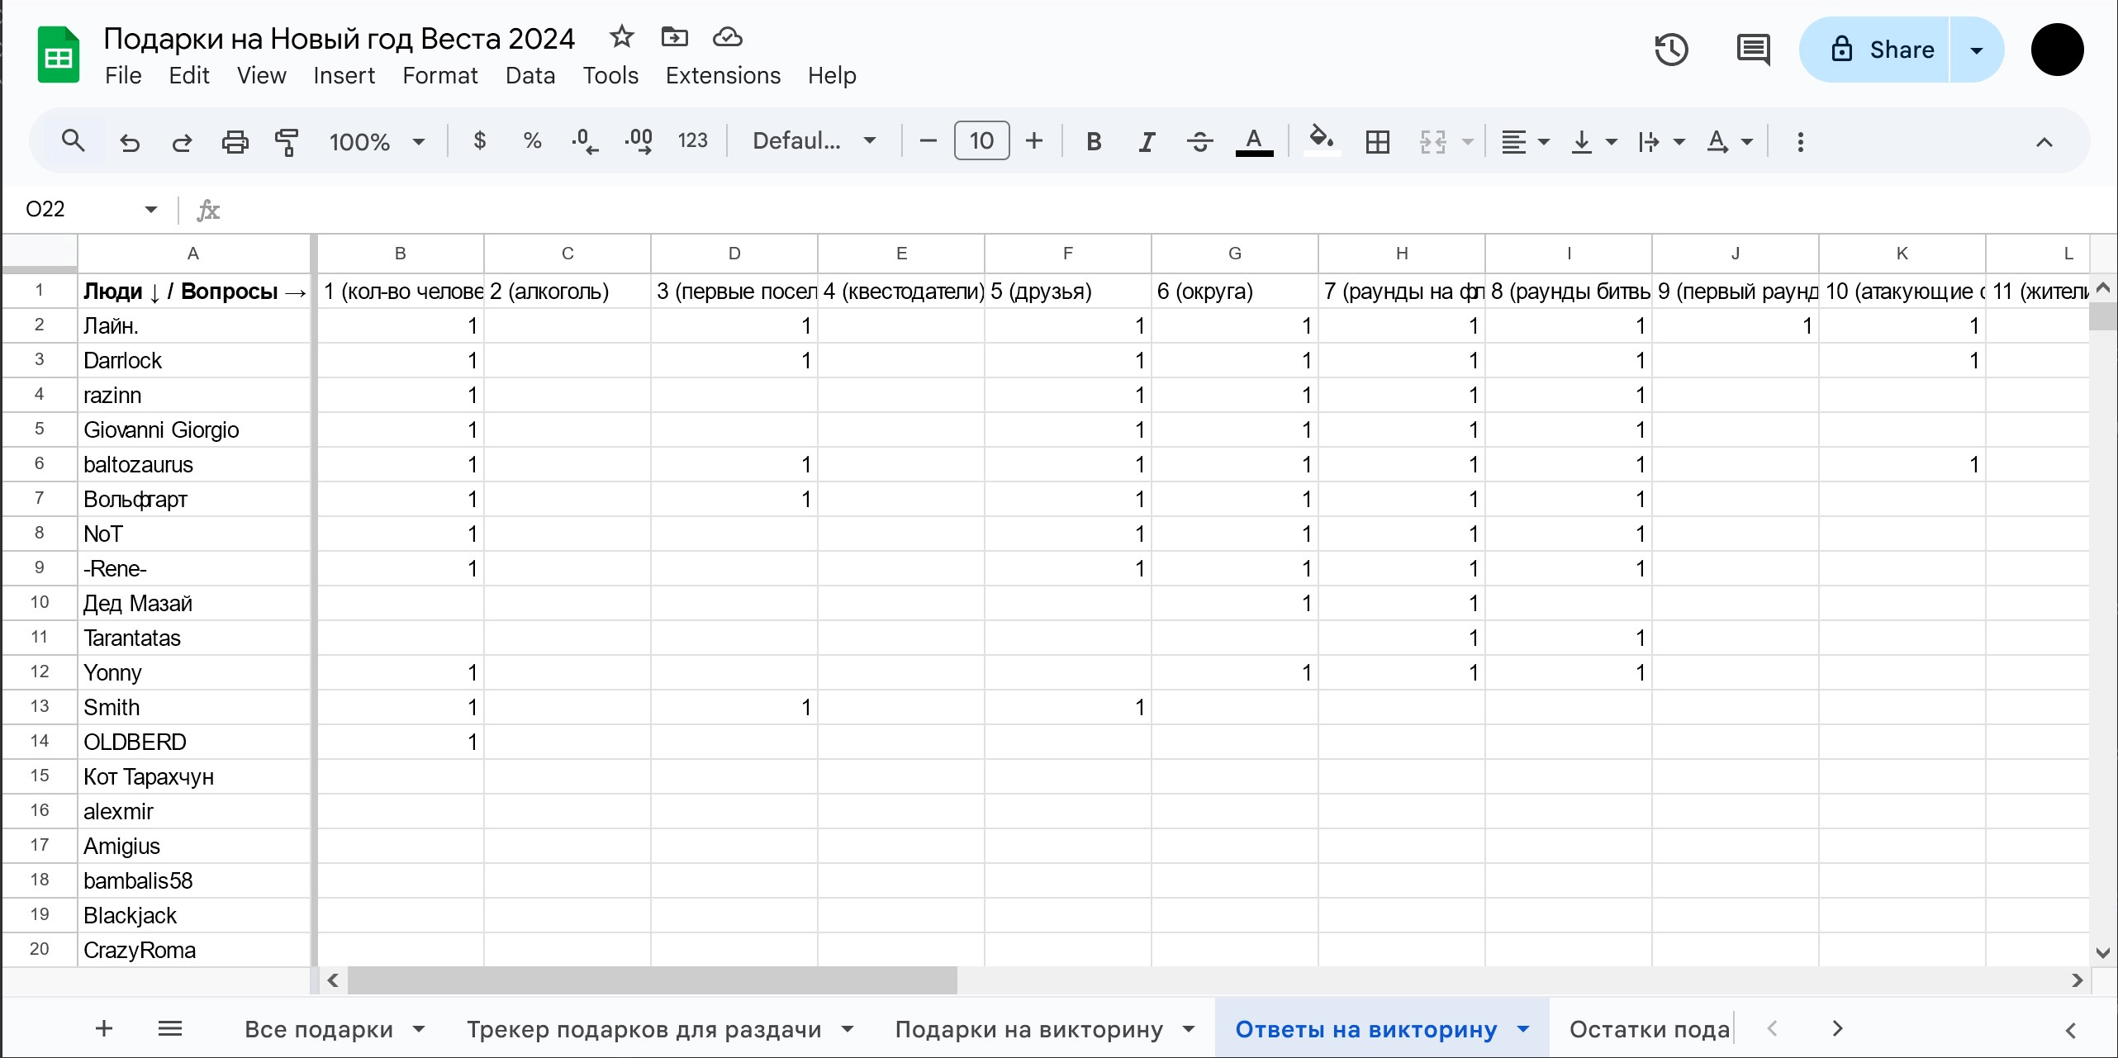2118x1058 pixels.
Task: Check the cloud save status icon
Action: click(727, 37)
